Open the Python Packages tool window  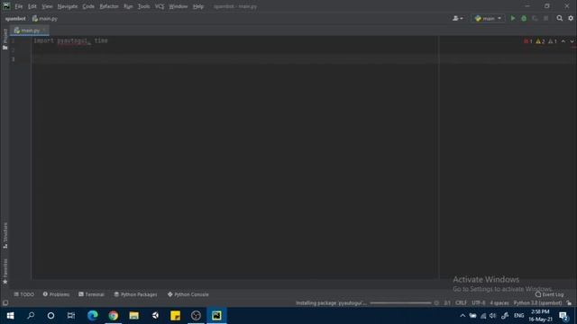135,294
